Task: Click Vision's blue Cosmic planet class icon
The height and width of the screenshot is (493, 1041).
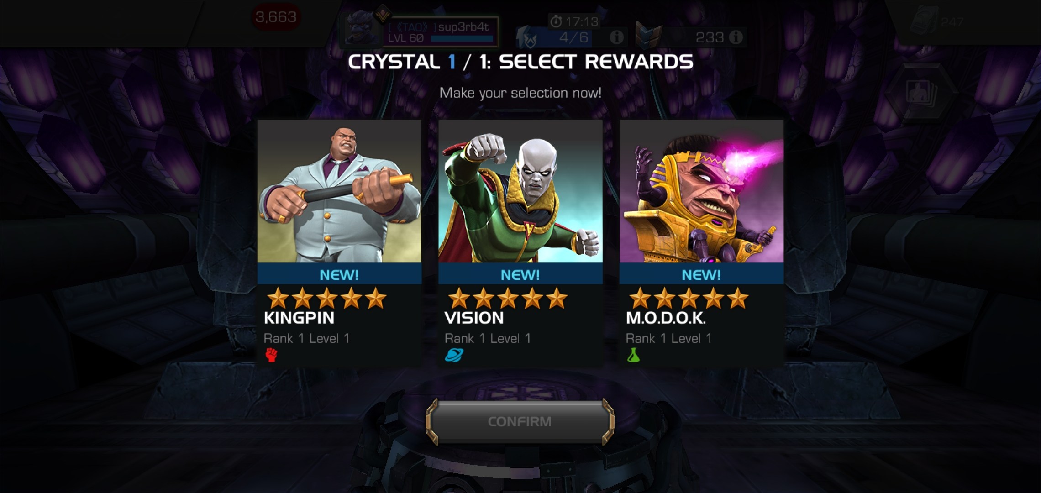Action: pyautogui.click(x=454, y=355)
